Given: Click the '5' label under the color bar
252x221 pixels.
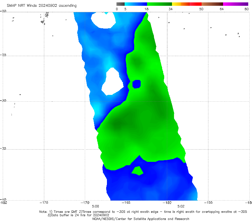Looking at the screenshot, I should pyautogui.click(x=125, y=9).
